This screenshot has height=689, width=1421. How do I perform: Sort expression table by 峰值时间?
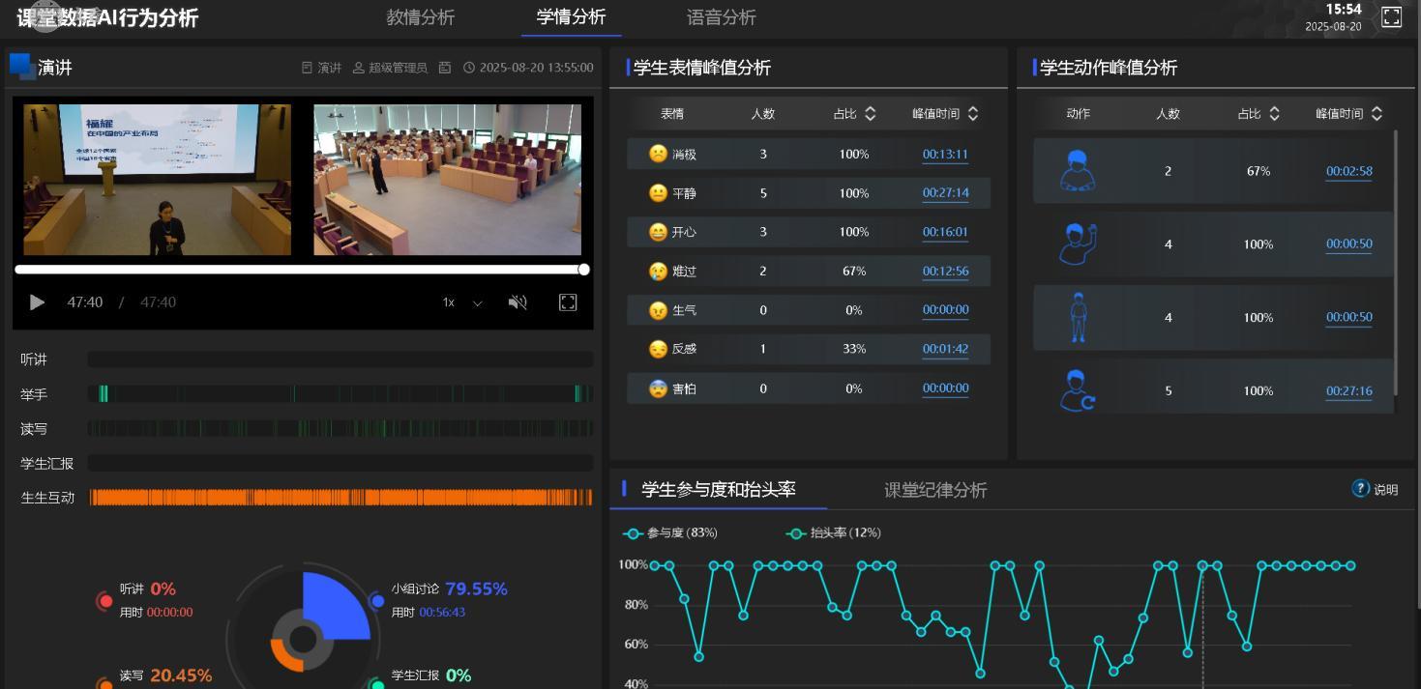tap(972, 114)
